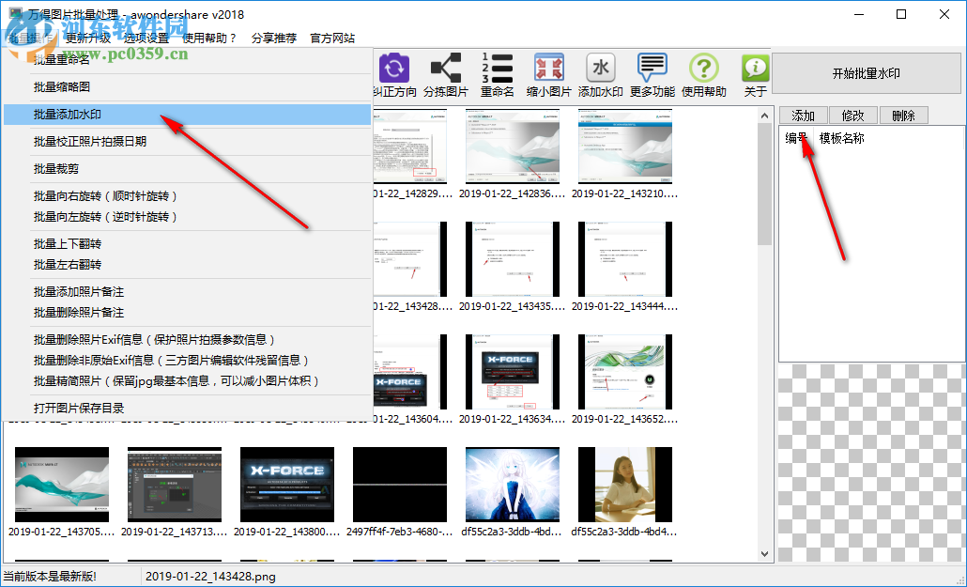This screenshot has height=587, width=967.
Task: Select the X-FORCE thumbnail in the bottom strip
Action: tap(286, 484)
